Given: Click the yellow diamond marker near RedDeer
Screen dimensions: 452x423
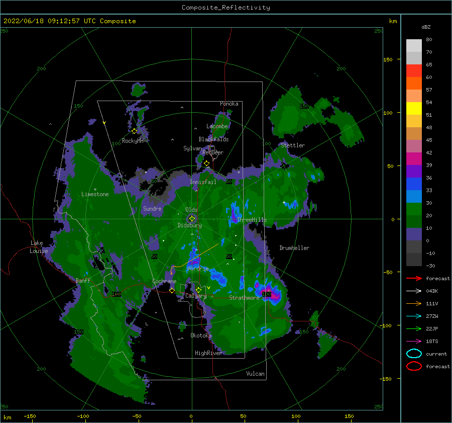Looking at the screenshot, I should [x=206, y=163].
